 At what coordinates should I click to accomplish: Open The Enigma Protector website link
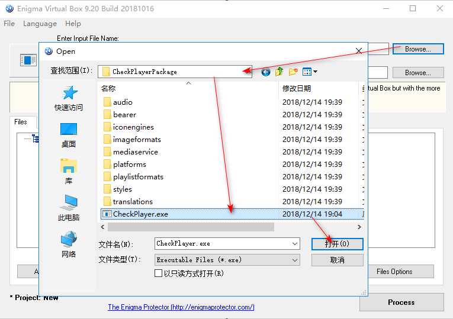pyautogui.click(x=181, y=307)
